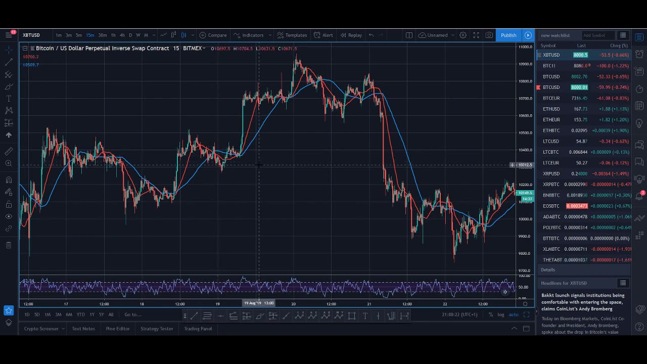The image size is (647, 364).
Task: Select LTCUSD row in the watchlist
Action: tap(584, 141)
